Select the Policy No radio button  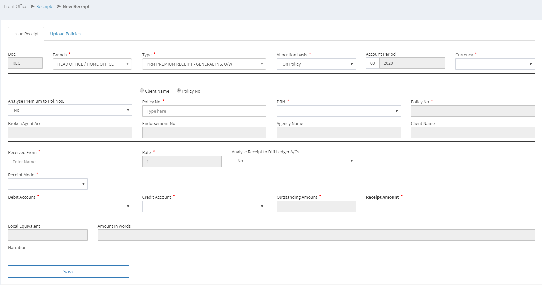coord(179,91)
